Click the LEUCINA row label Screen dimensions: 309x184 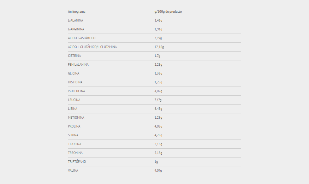[74, 100]
